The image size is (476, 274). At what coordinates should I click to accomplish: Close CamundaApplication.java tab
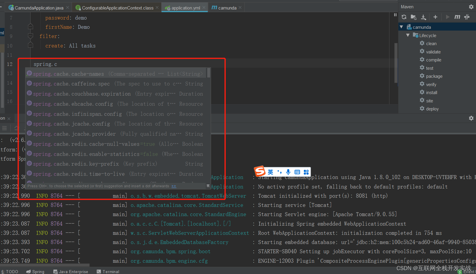[68, 7]
